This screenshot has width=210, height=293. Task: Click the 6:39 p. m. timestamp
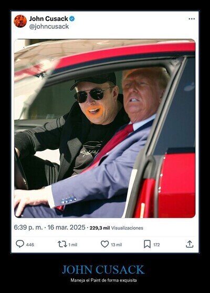coord(28,227)
